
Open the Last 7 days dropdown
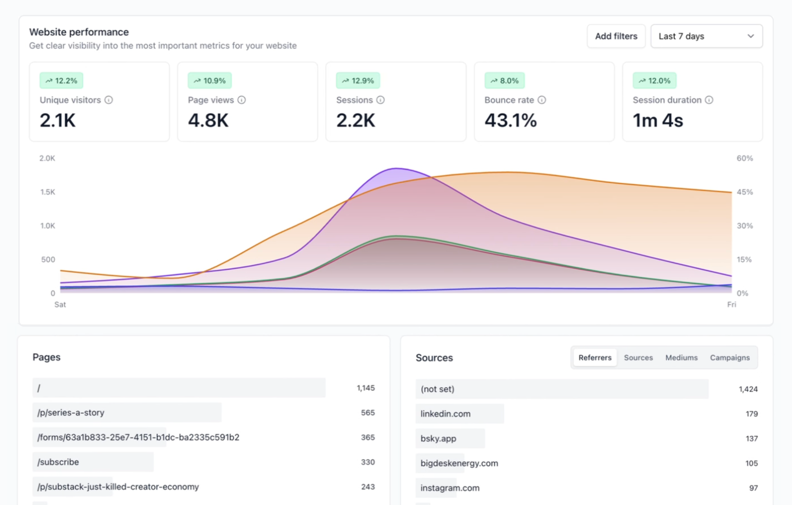click(x=706, y=36)
